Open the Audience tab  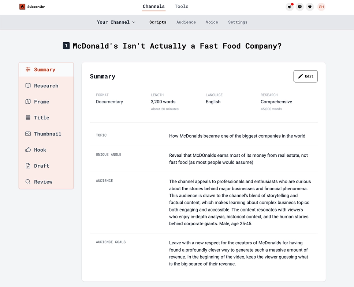tap(186, 22)
